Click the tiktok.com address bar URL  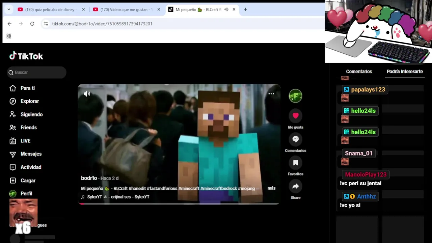(x=102, y=24)
